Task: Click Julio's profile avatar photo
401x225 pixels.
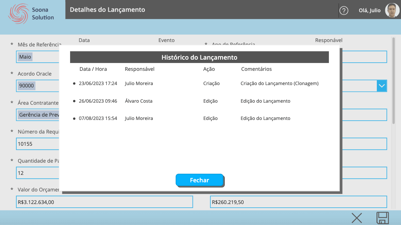Action: (x=392, y=11)
